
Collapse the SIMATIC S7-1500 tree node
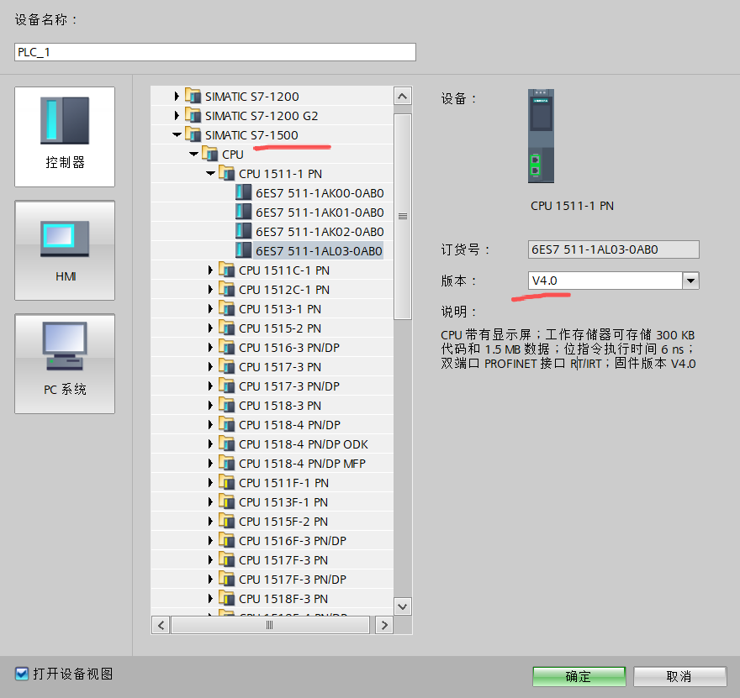tap(177, 134)
